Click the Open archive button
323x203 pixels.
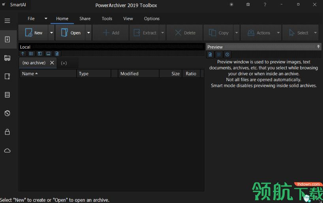pyautogui.click(x=70, y=32)
